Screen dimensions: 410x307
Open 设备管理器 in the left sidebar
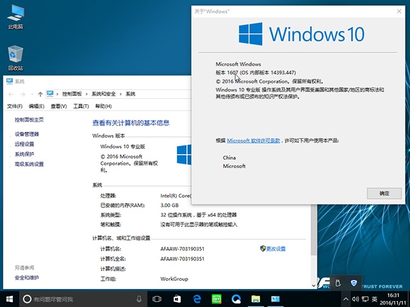click(x=27, y=134)
